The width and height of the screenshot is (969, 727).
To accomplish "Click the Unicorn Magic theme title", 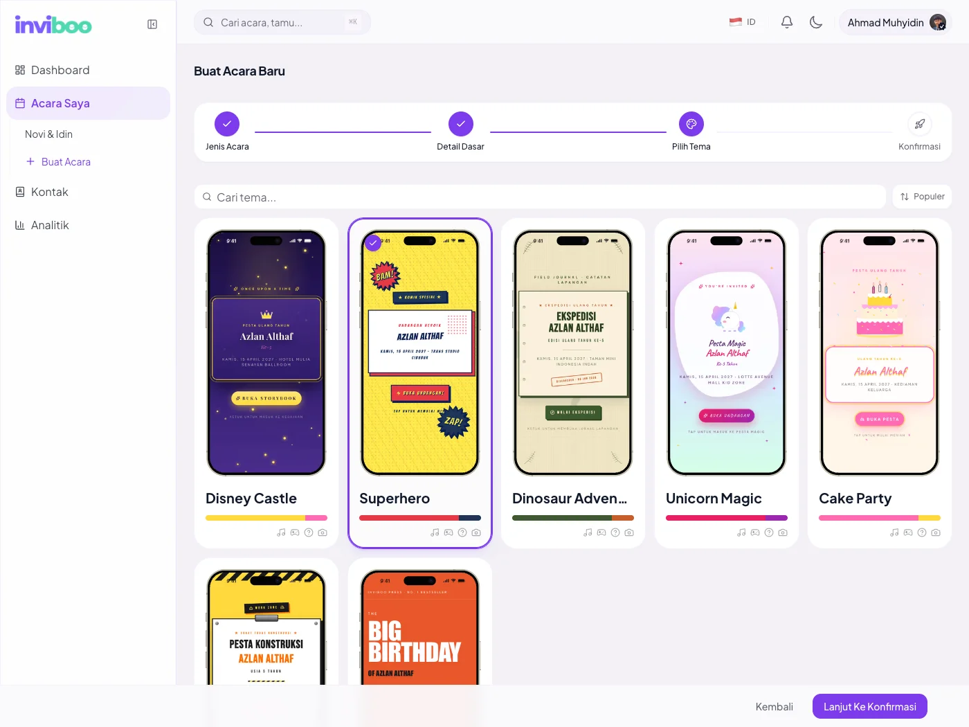I will 714,499.
